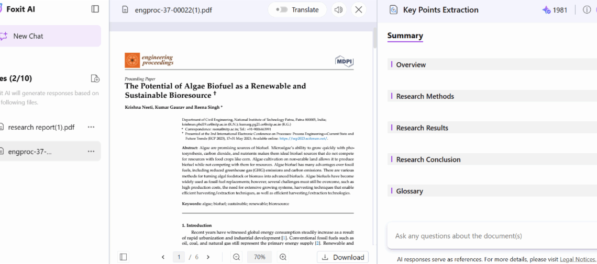Toggle the Translate switch
This screenshot has height=264, width=597.
pos(282,9)
